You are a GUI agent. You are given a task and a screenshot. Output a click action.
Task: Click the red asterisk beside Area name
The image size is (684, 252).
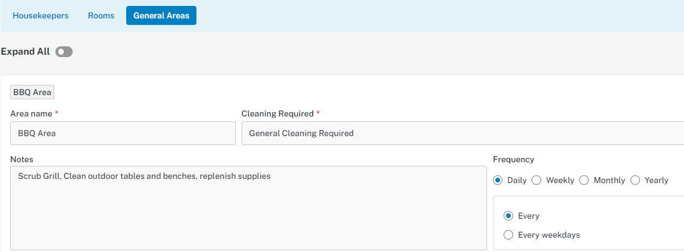(x=57, y=113)
